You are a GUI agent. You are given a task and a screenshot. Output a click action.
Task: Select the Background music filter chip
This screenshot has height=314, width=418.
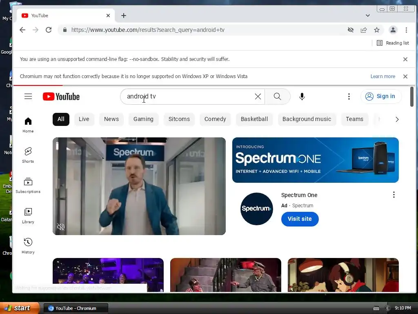click(x=307, y=119)
